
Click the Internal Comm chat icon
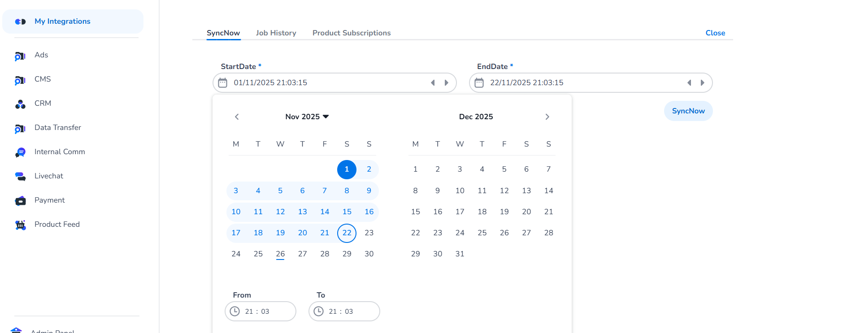pyautogui.click(x=20, y=153)
